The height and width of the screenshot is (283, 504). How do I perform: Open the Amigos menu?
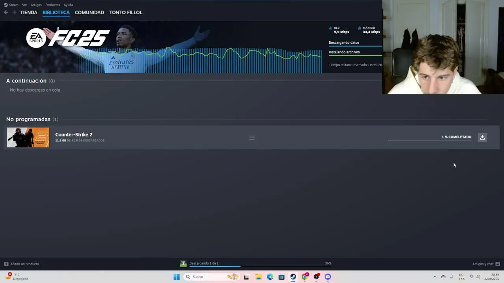click(36, 5)
